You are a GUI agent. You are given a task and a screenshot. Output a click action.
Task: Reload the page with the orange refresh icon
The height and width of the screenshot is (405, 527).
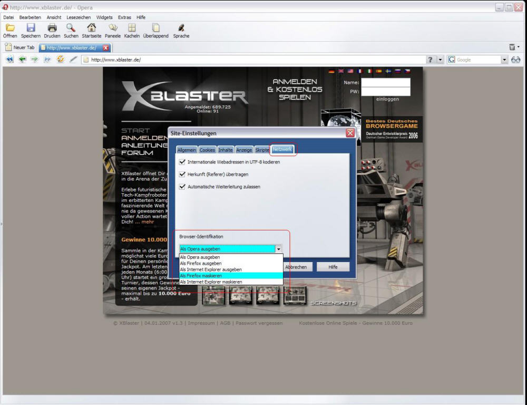[61, 59]
